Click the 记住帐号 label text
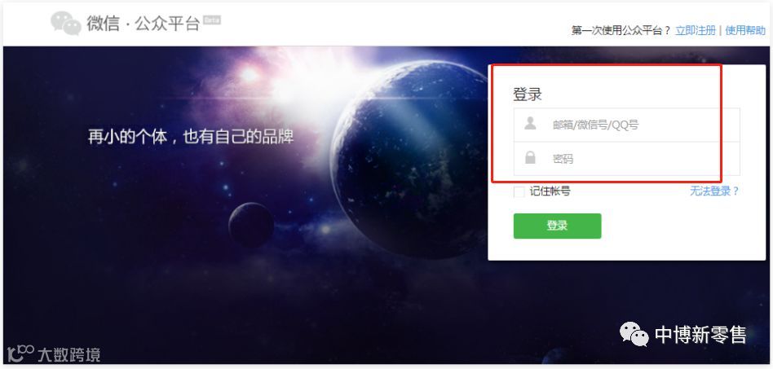Image resolution: width=773 pixels, height=369 pixels. point(550,191)
